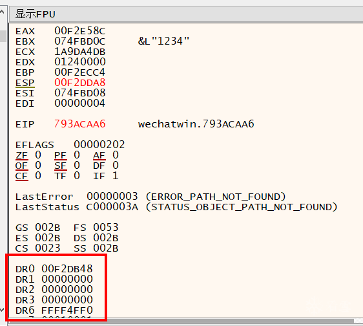Select EIP register value 793ACAA6
Image resolution: width=363 pixels, height=326 pixels.
click(80, 124)
